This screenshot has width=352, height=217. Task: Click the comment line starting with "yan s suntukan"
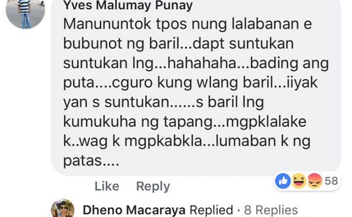coord(163,103)
